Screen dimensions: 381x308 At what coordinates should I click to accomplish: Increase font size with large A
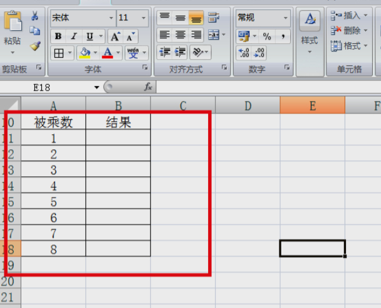115,36
